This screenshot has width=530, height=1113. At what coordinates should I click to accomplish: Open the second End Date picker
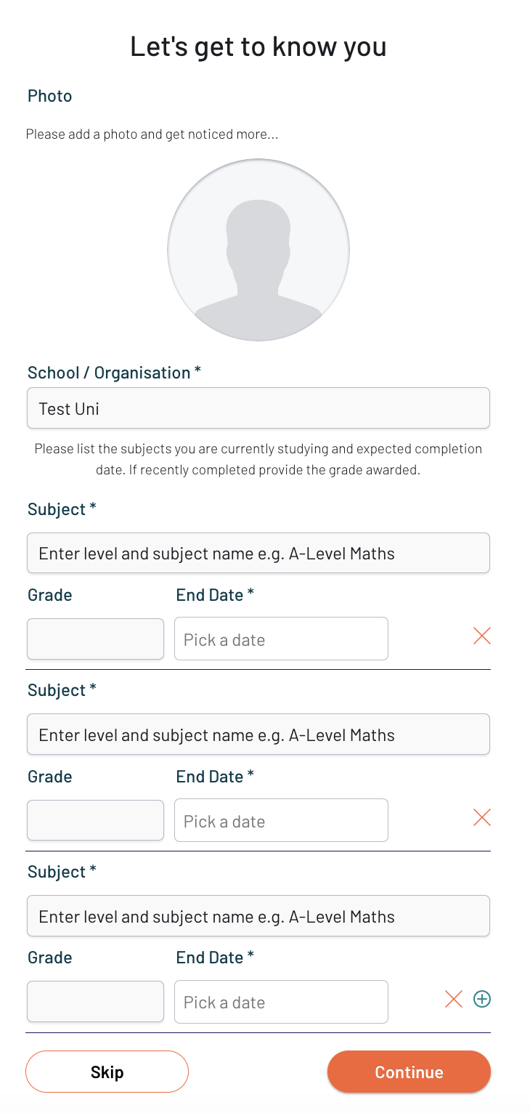[x=281, y=821]
